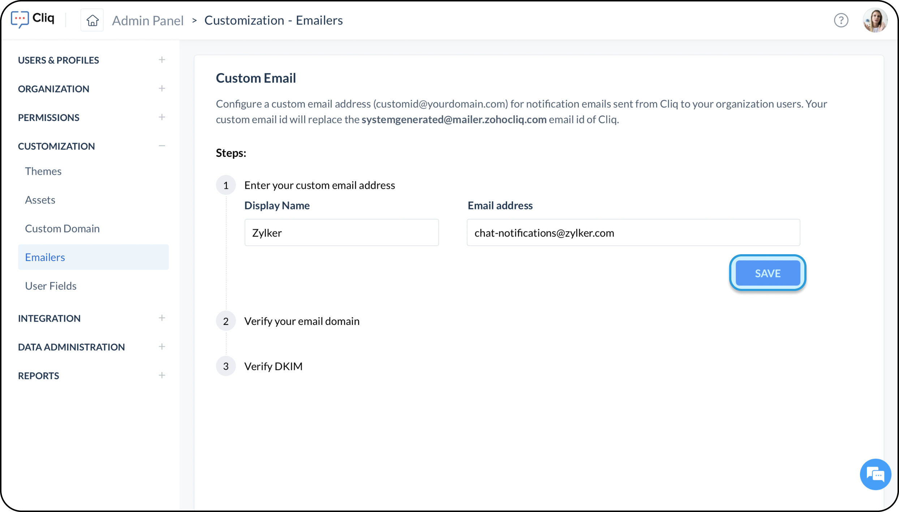Expand the Organization section
This screenshot has height=512, width=899.
pyautogui.click(x=162, y=88)
